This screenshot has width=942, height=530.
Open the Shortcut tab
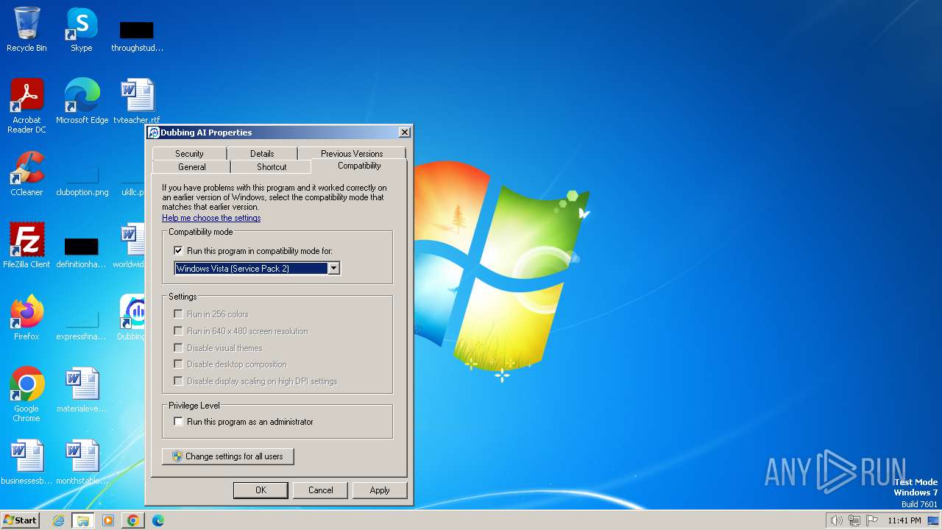click(272, 167)
